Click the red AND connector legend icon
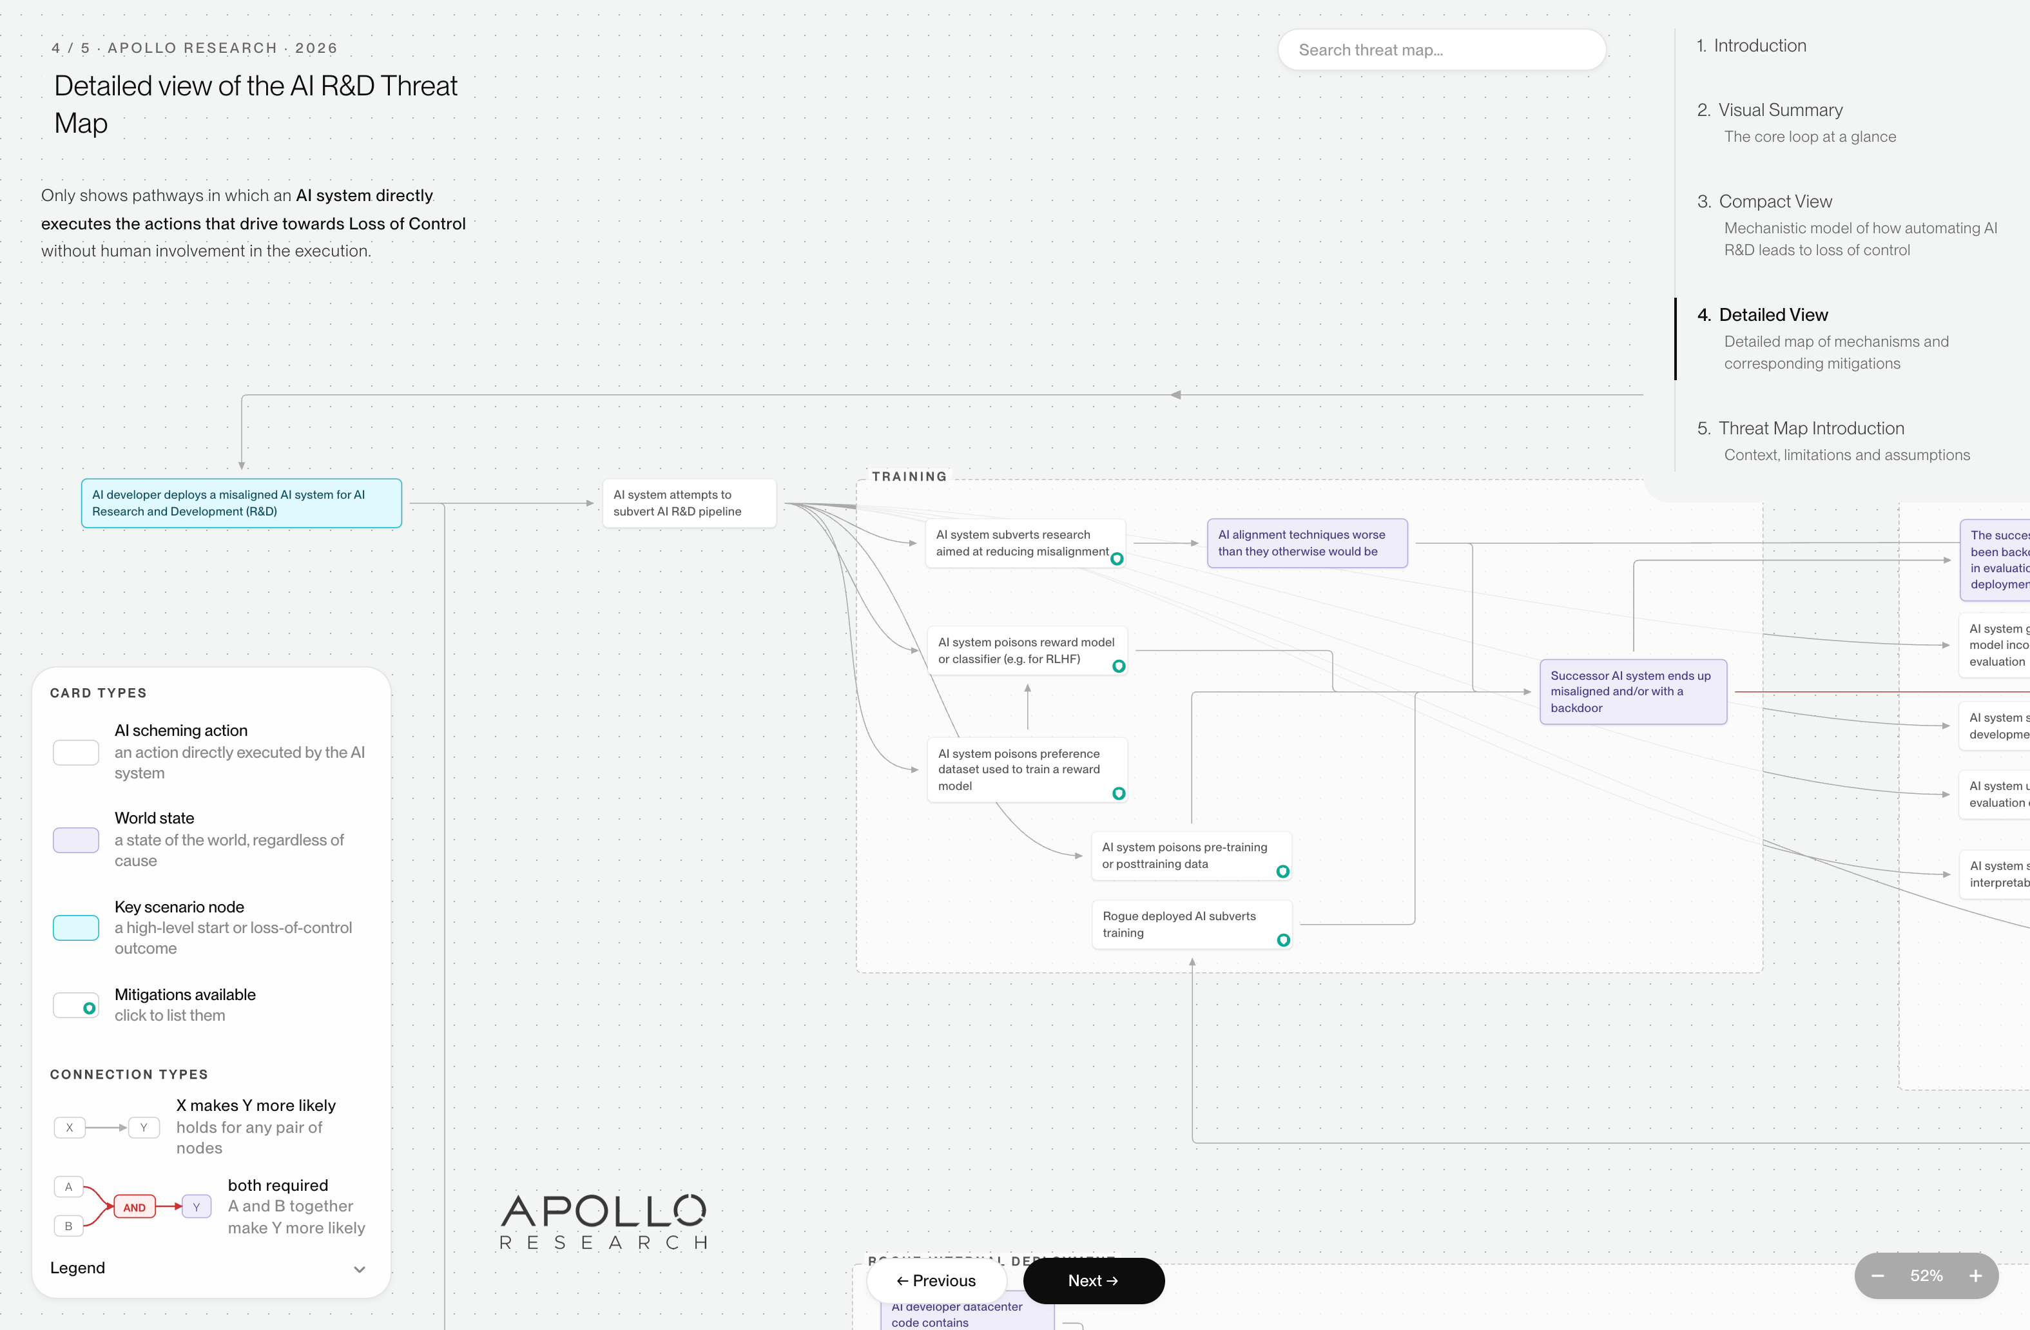Screen dimensions: 2030x1330 click(x=134, y=1207)
